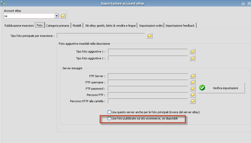Open the Importazione feedback tab
251x143 pixels.
point(180,26)
